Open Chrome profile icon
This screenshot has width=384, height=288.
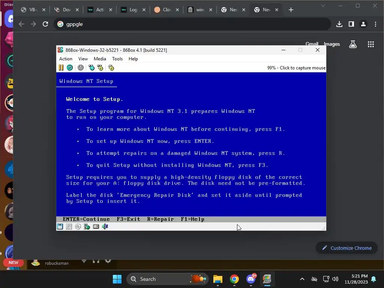pyautogui.click(x=363, y=24)
